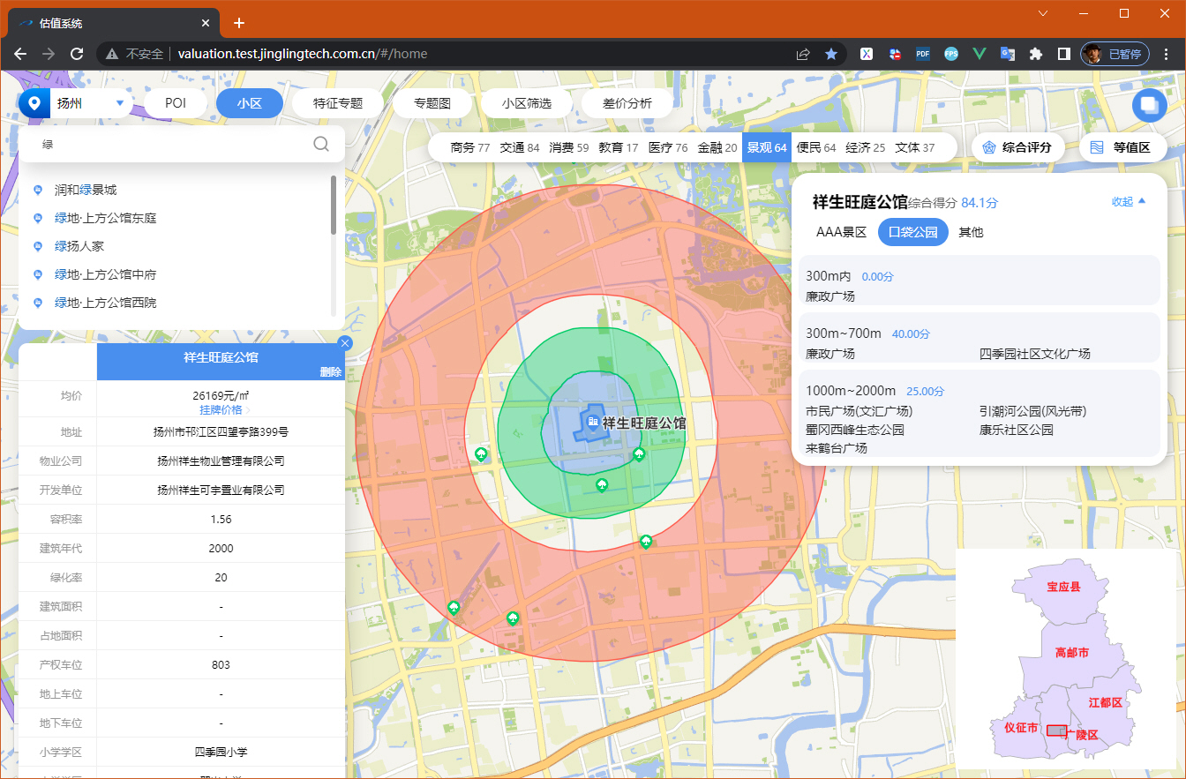Click the blue location pin icon beside 扬州
1186x779 pixels.
34,102
